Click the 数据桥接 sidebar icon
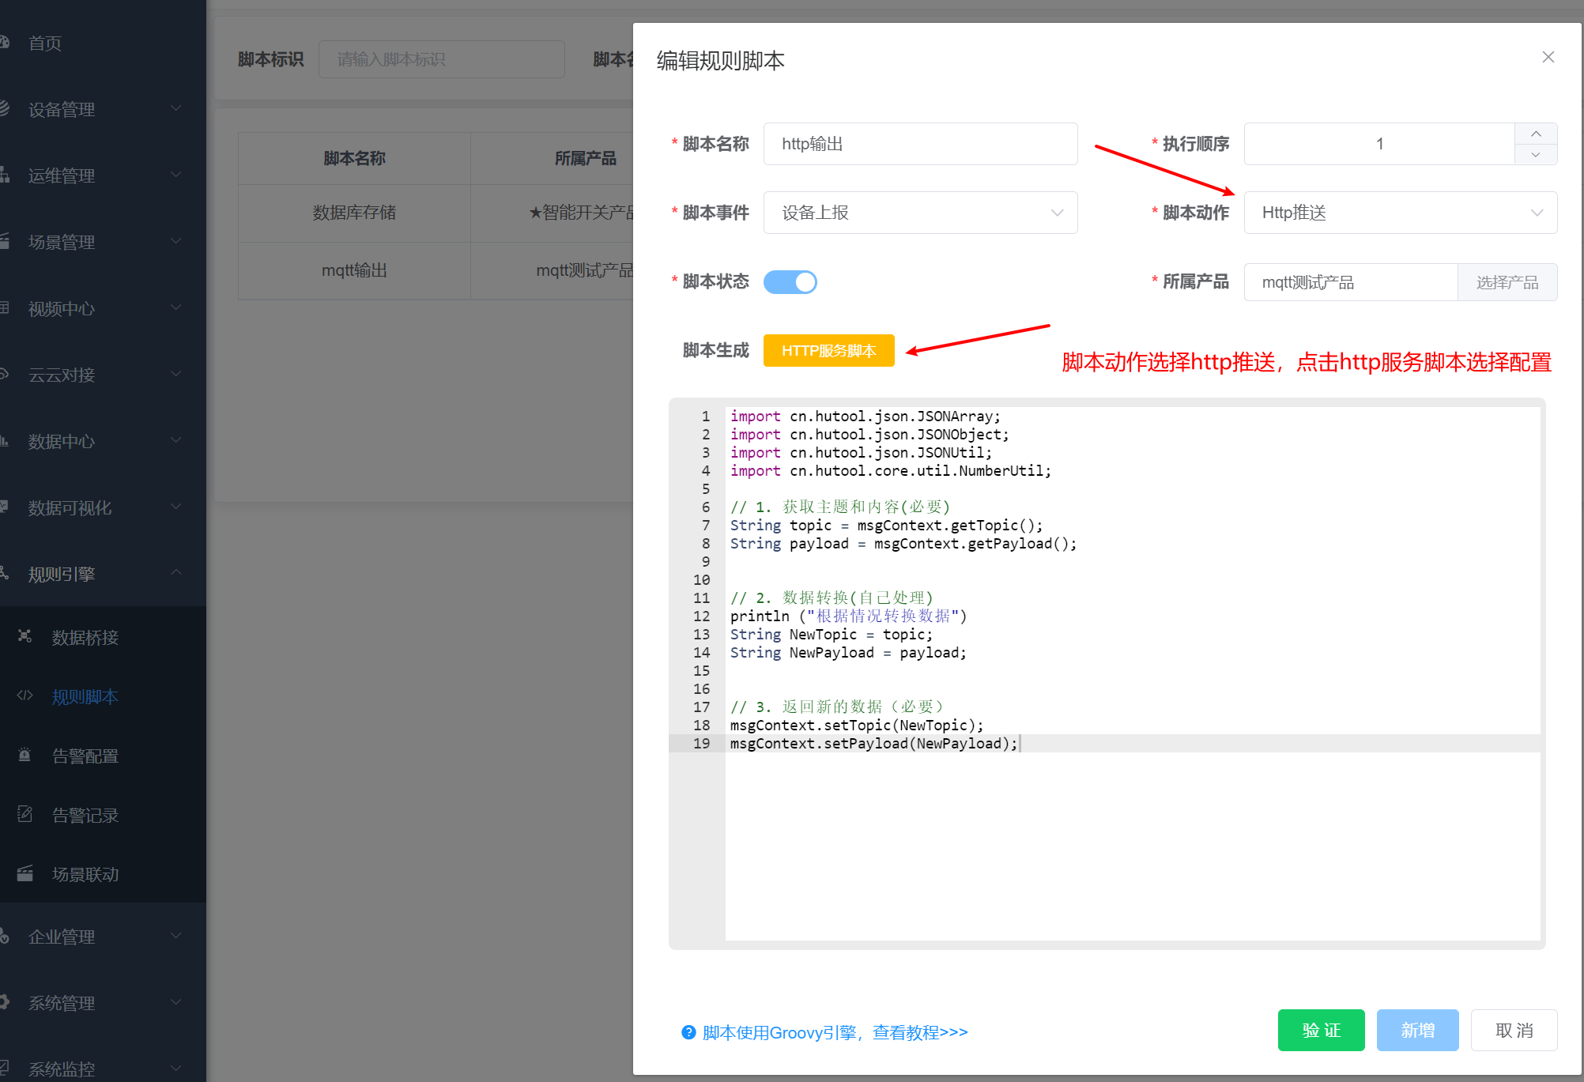Viewport: 1584px width, 1082px height. point(25,636)
